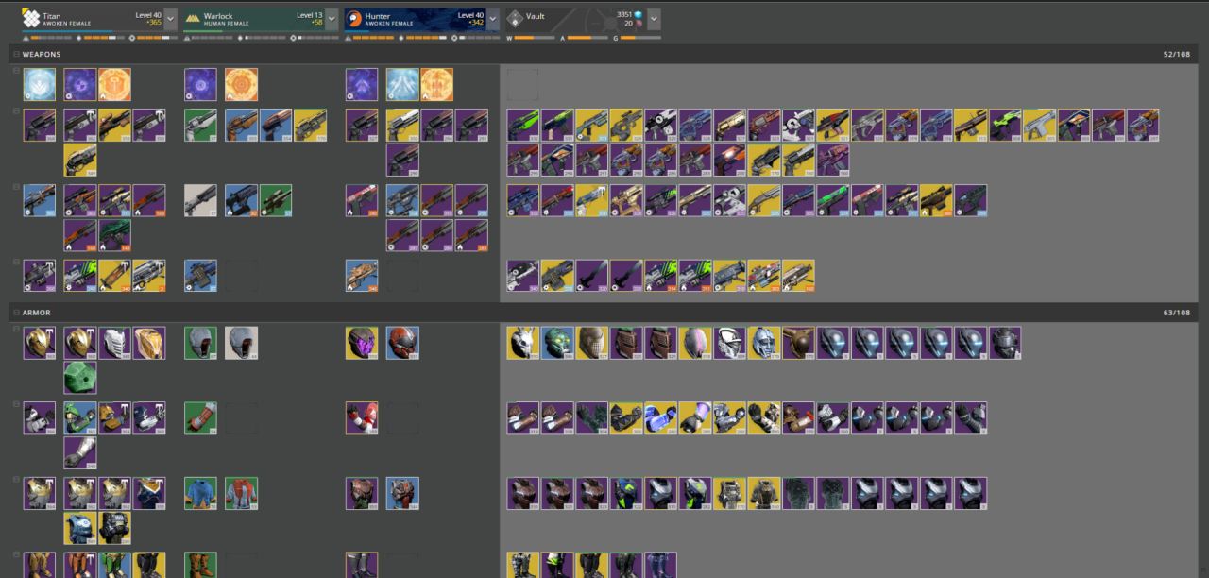Click Warlock's equipped blue robe
The image size is (1209, 578).
click(x=200, y=494)
